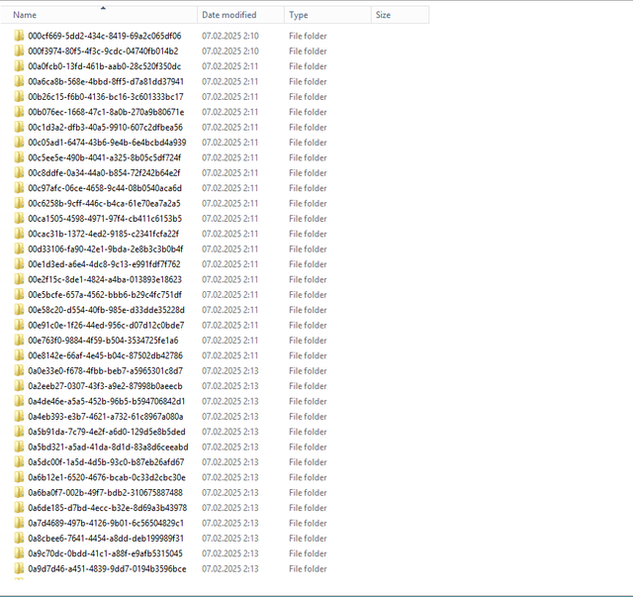Select the folder icon for 000cf669-5dd2-434c-8419-69a2c065df06
The height and width of the screenshot is (597, 633).
point(19,36)
